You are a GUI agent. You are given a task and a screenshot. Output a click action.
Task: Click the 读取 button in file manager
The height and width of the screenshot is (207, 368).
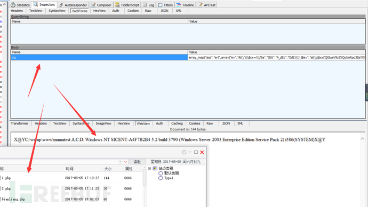click(x=137, y=162)
